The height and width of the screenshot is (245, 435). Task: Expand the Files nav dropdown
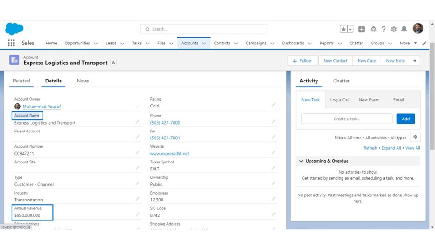click(x=171, y=44)
